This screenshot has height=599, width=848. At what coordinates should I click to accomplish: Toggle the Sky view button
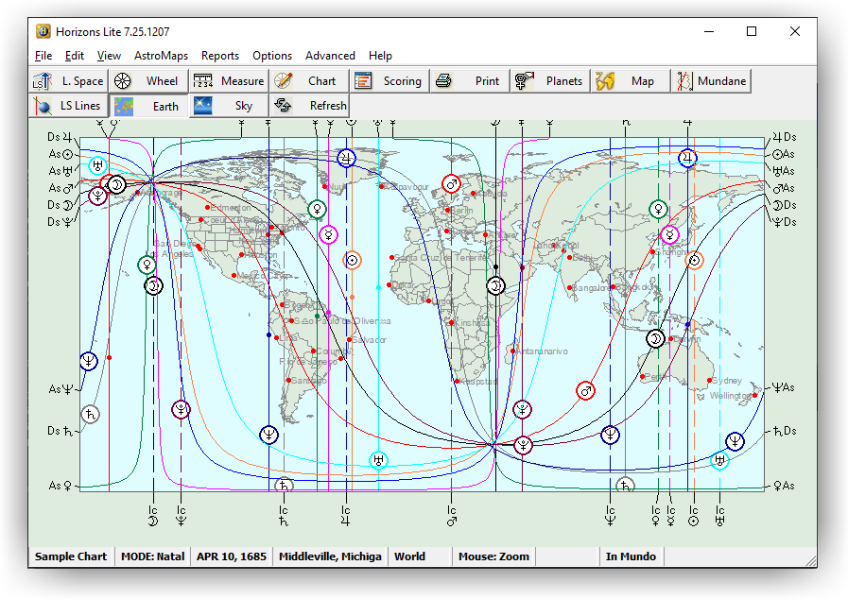pos(229,106)
